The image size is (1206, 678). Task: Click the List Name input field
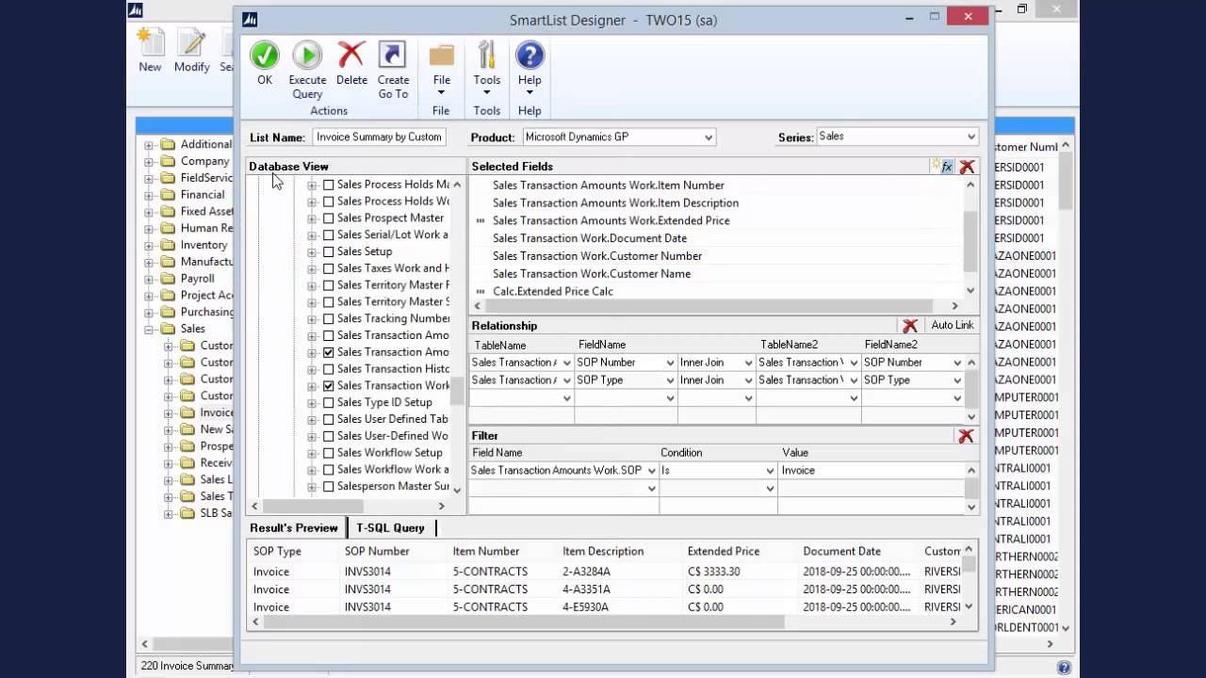coord(379,137)
